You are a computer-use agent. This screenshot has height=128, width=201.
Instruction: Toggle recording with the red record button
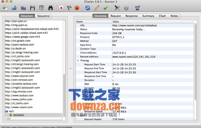61,8
